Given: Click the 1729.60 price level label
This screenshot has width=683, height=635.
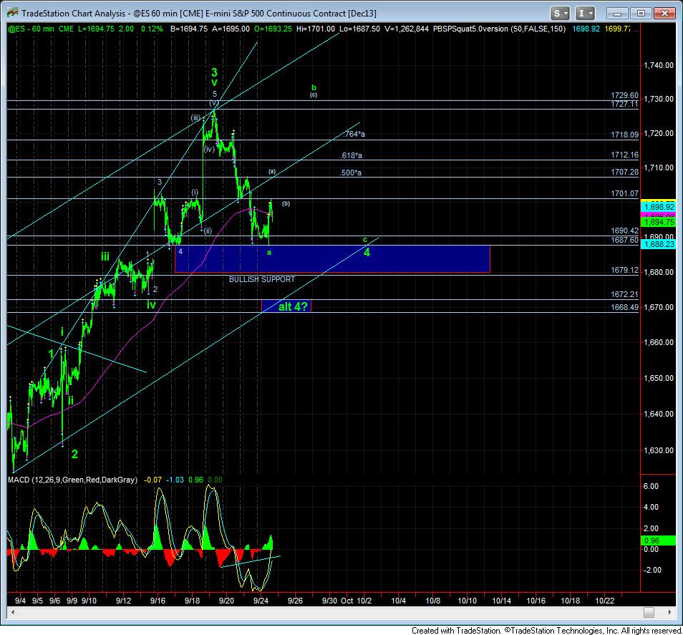Looking at the screenshot, I should coord(625,95).
